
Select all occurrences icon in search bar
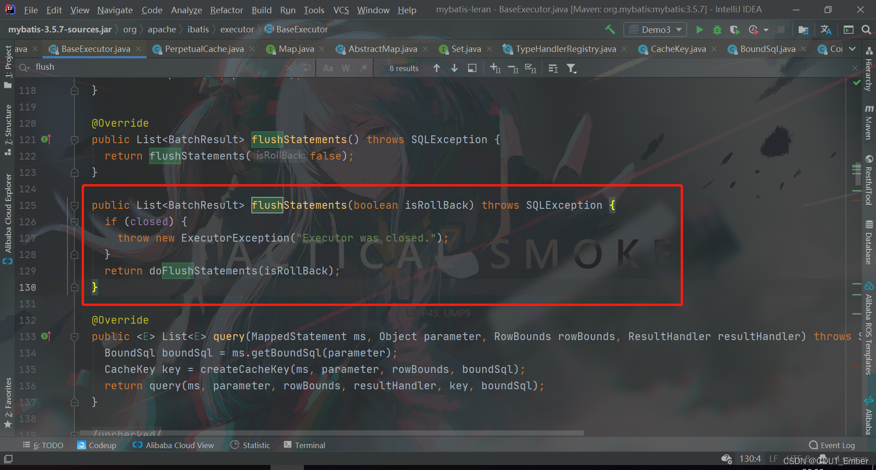[531, 68]
